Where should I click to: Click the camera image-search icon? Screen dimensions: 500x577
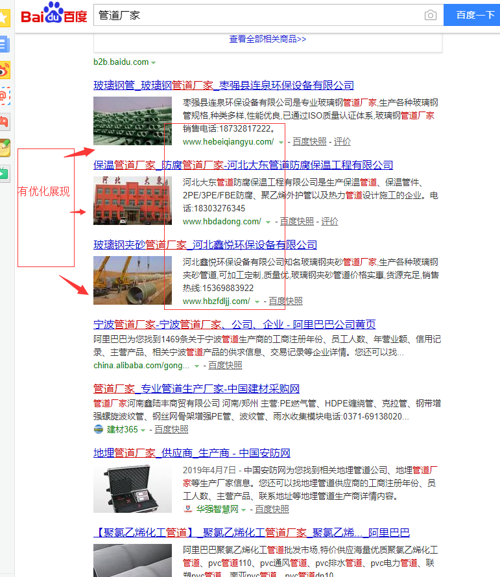click(x=430, y=15)
